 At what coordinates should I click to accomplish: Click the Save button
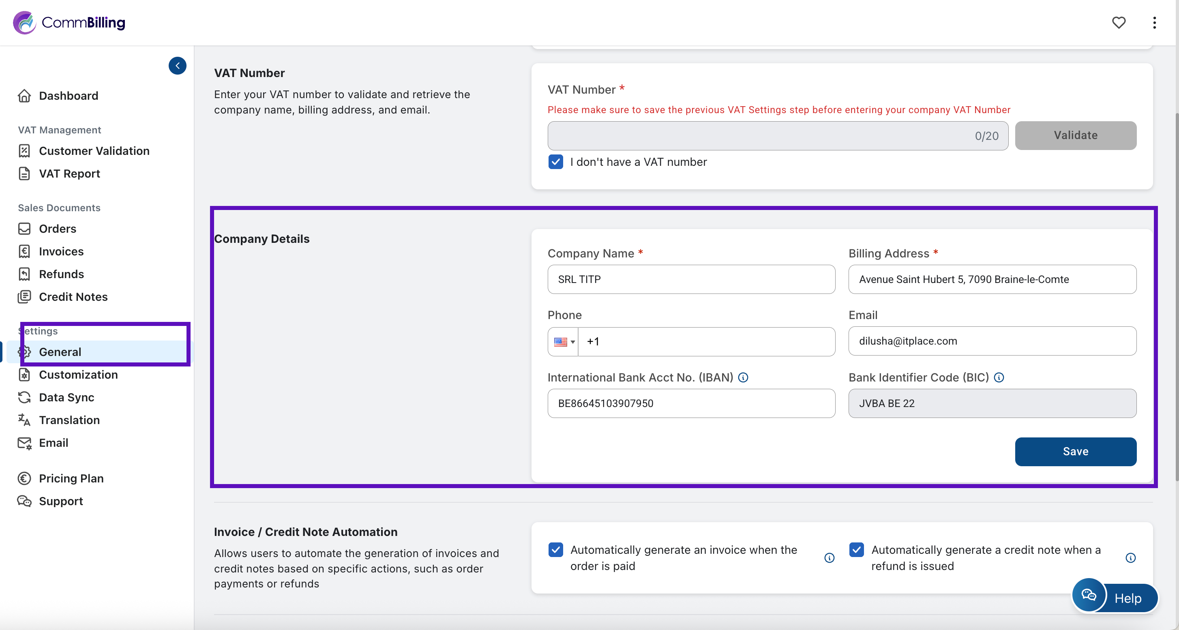pos(1075,452)
